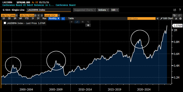This screenshot has width=183, height=92.
Task: Click the 2010-2014 axis label
Action: tap(85, 89)
